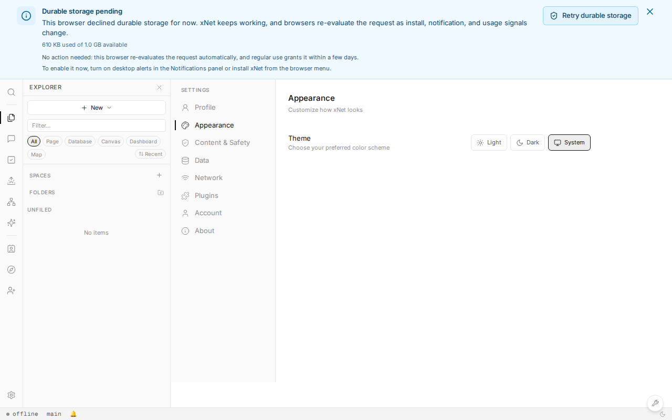
Task: Choose the Light theme
Action: pos(489,143)
